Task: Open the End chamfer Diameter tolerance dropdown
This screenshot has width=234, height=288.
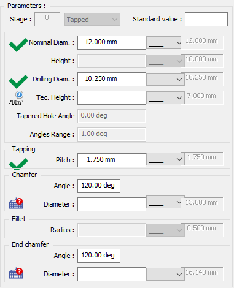Action: 165,274
